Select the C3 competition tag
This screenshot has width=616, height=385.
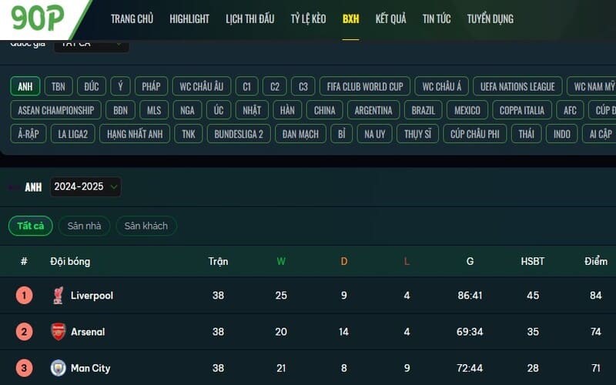tap(303, 86)
